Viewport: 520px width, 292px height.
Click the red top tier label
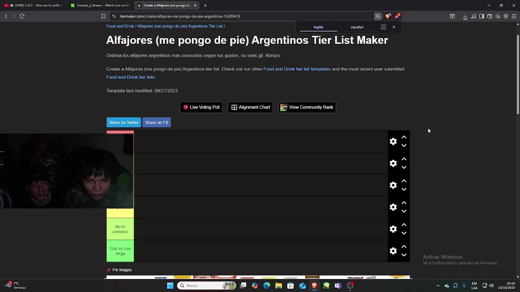pyautogui.click(x=120, y=132)
